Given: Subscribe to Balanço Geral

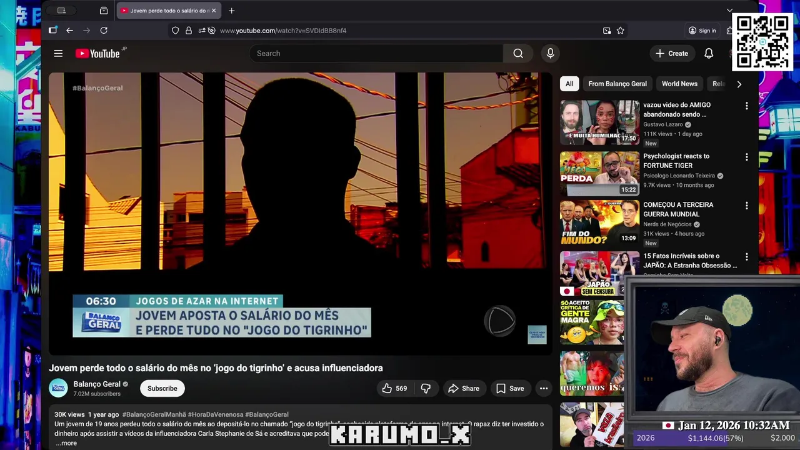Looking at the screenshot, I should pyautogui.click(x=162, y=389).
